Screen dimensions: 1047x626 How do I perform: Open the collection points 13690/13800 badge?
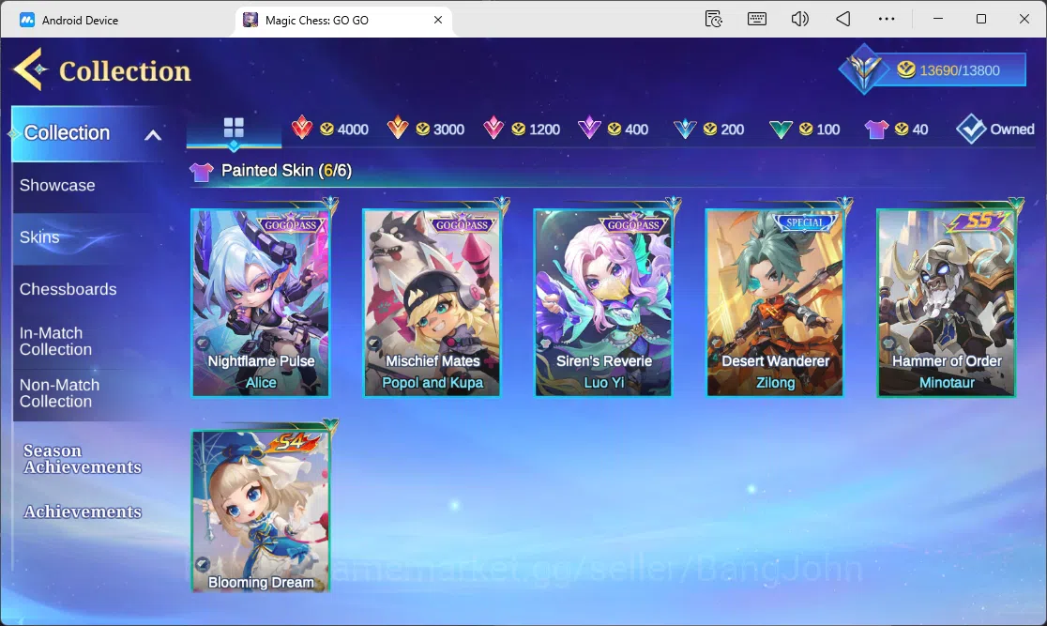click(933, 69)
